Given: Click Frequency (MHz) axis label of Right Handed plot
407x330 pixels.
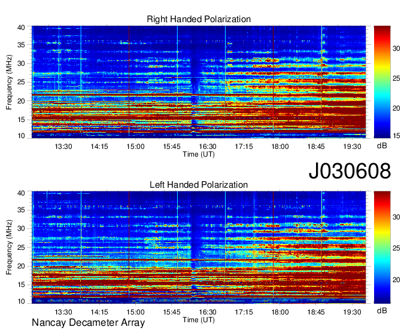Looking at the screenshot, I should tap(9, 82).
